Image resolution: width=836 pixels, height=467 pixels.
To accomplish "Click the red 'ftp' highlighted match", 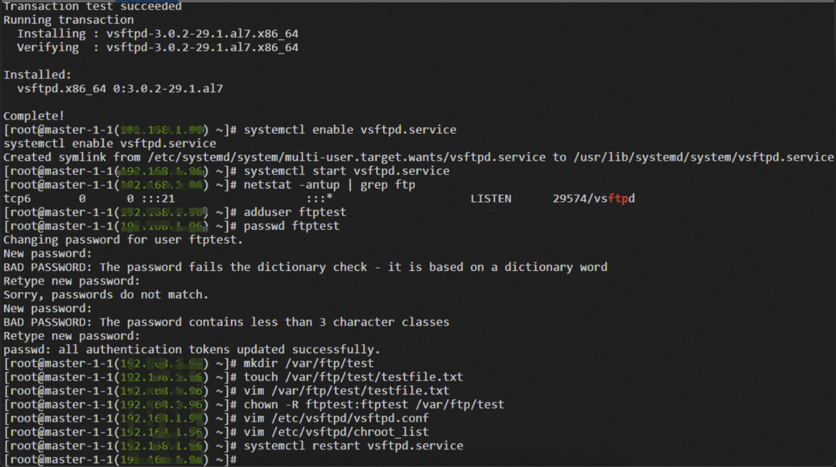I will (618, 199).
